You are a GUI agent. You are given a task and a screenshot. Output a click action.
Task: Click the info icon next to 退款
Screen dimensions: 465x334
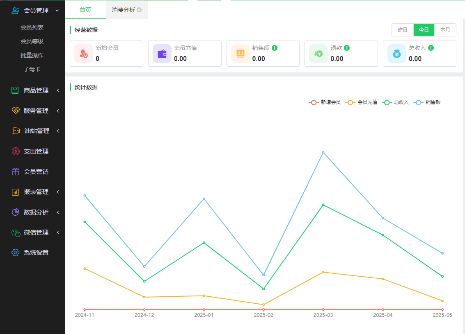347,48
